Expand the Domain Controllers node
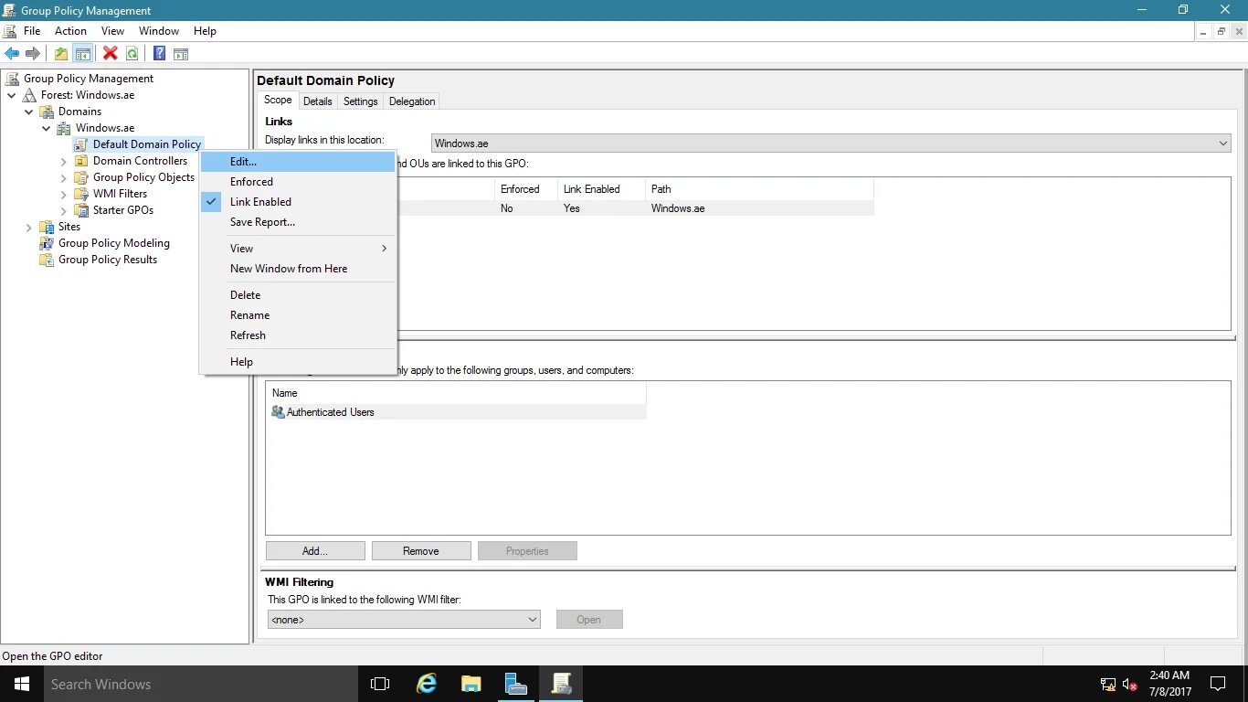The height and width of the screenshot is (702, 1248). click(64, 161)
